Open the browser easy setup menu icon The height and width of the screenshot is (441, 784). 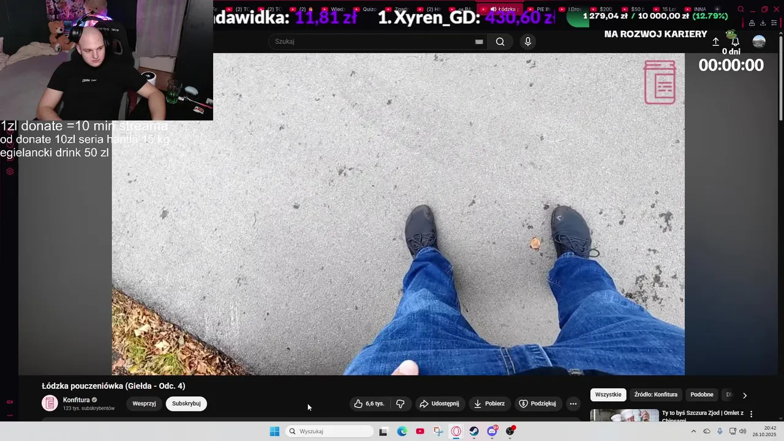(774, 23)
